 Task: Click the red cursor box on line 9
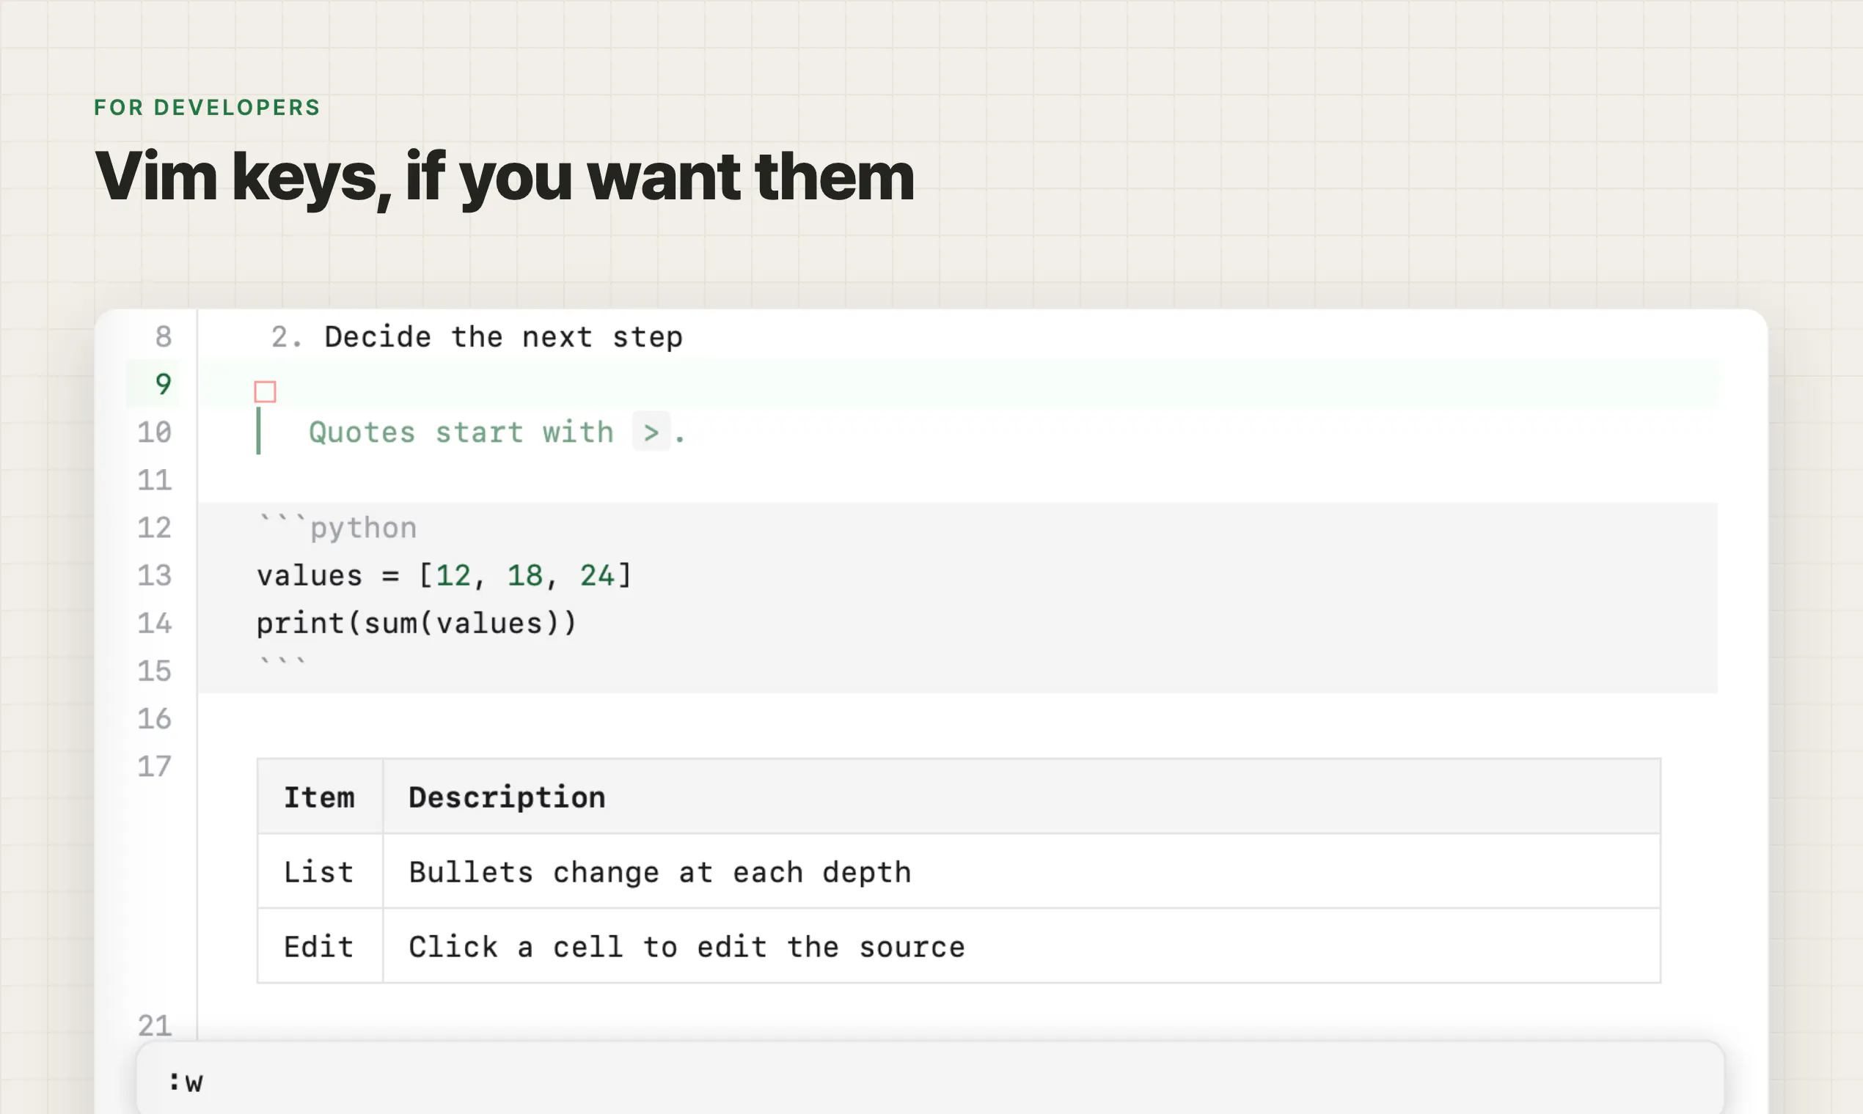pyautogui.click(x=266, y=392)
